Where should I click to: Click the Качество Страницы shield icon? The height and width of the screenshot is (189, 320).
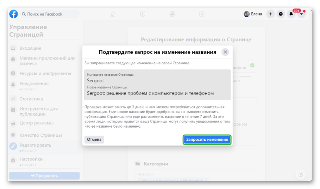point(13,135)
